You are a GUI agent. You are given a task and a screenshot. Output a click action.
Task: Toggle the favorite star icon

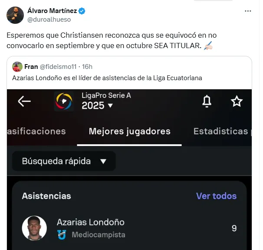point(237,101)
